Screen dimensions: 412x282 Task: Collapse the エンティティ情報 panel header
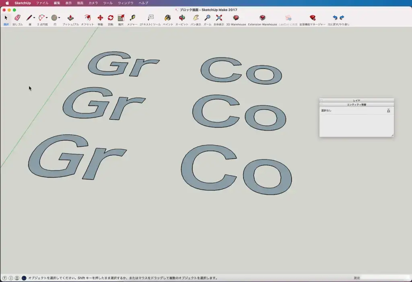(356, 105)
